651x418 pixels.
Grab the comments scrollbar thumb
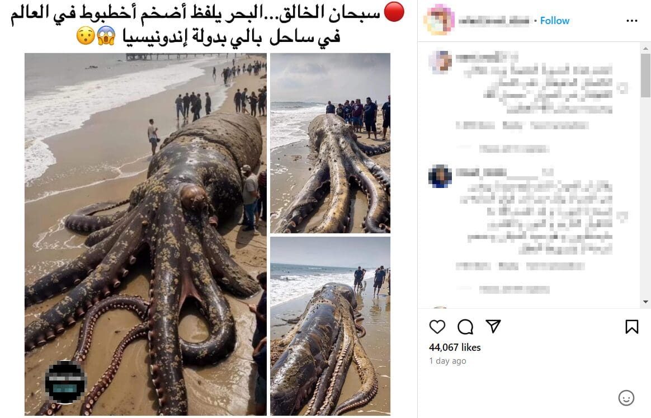(x=645, y=75)
